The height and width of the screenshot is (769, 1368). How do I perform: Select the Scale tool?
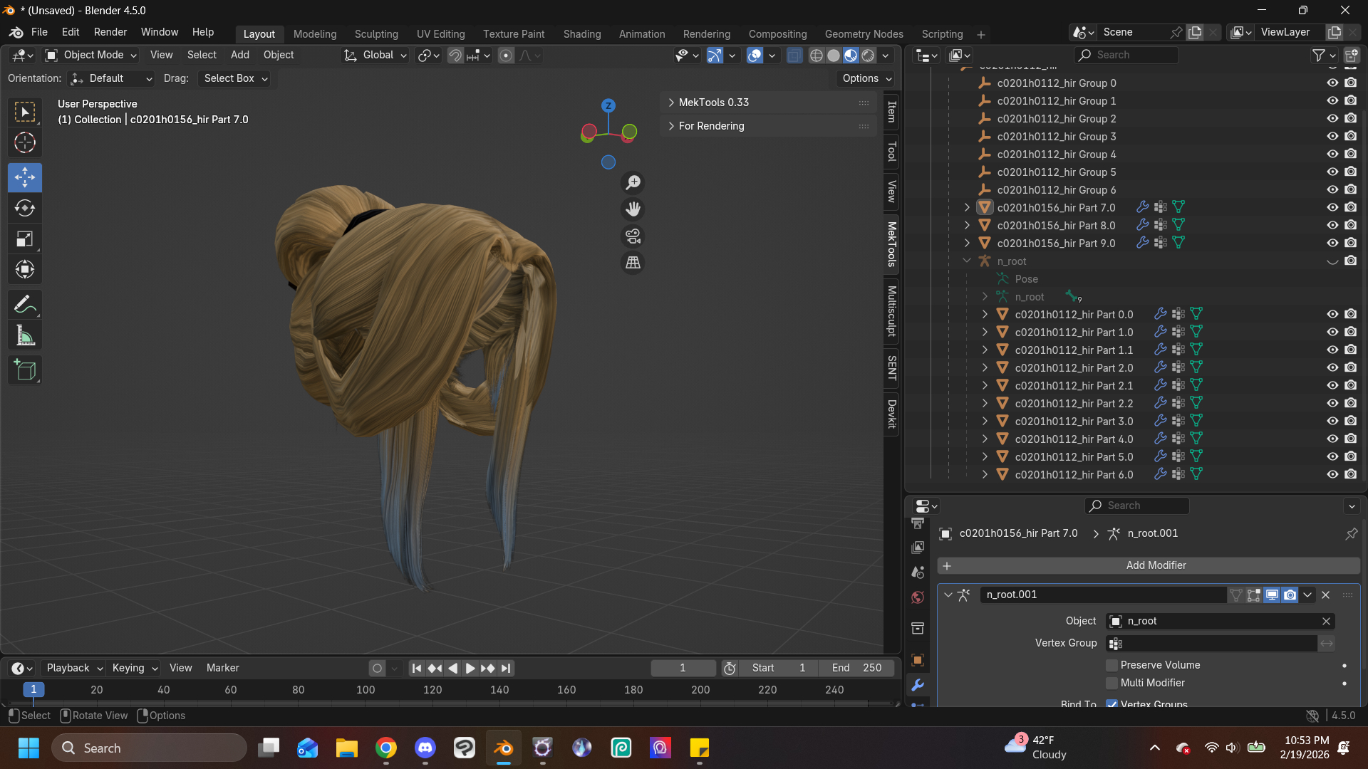[x=25, y=239]
